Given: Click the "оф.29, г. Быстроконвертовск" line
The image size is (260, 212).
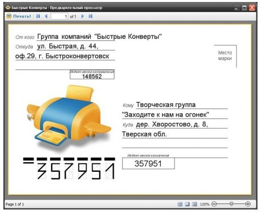Looking at the screenshot, I should coord(62,56).
